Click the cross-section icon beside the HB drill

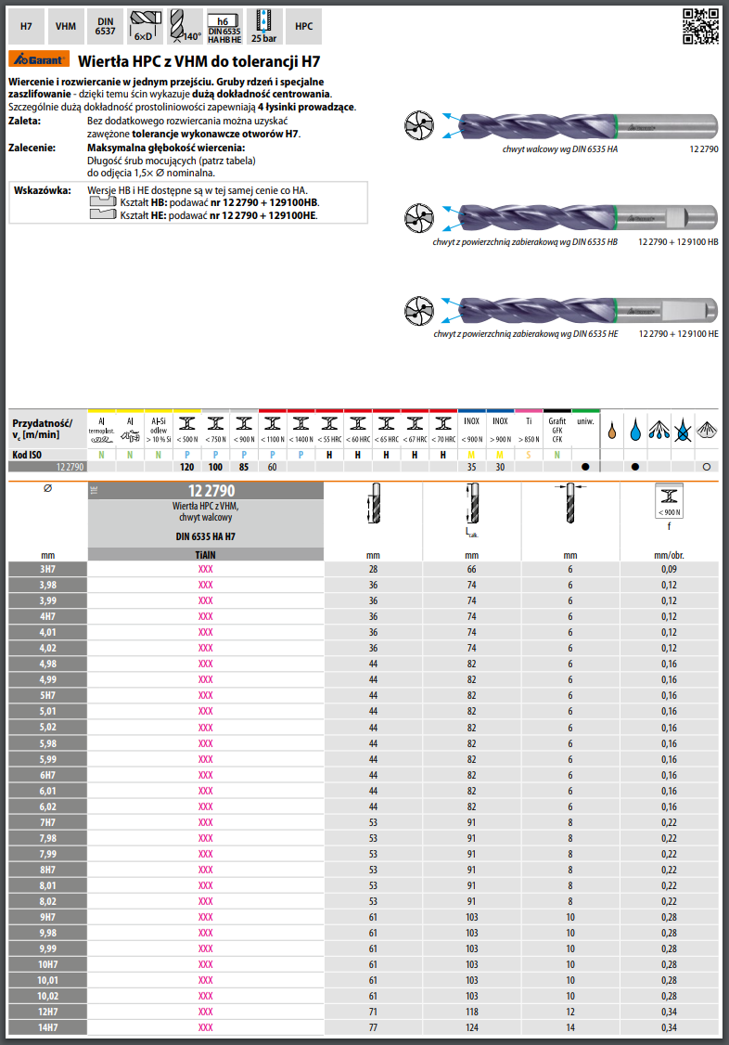click(419, 218)
